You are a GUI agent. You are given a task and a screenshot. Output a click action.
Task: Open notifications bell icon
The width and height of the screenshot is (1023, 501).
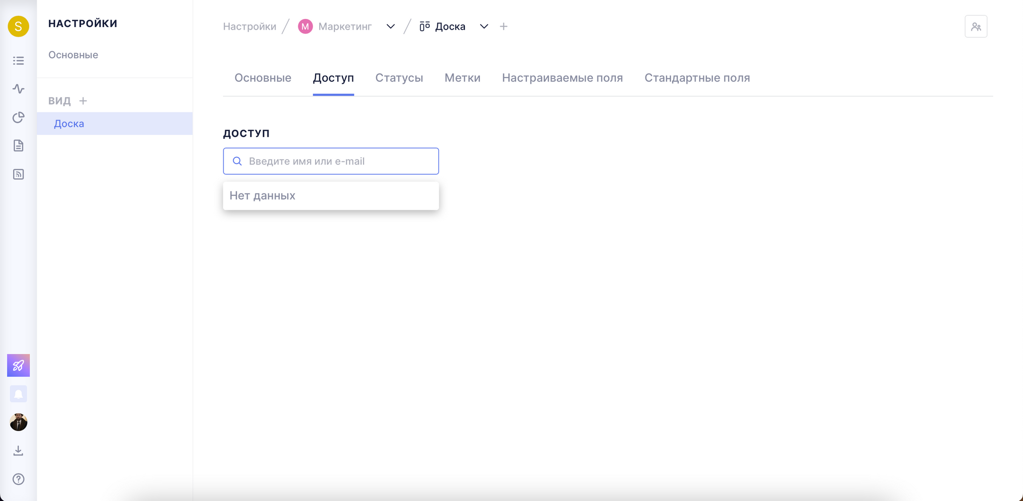(18, 394)
